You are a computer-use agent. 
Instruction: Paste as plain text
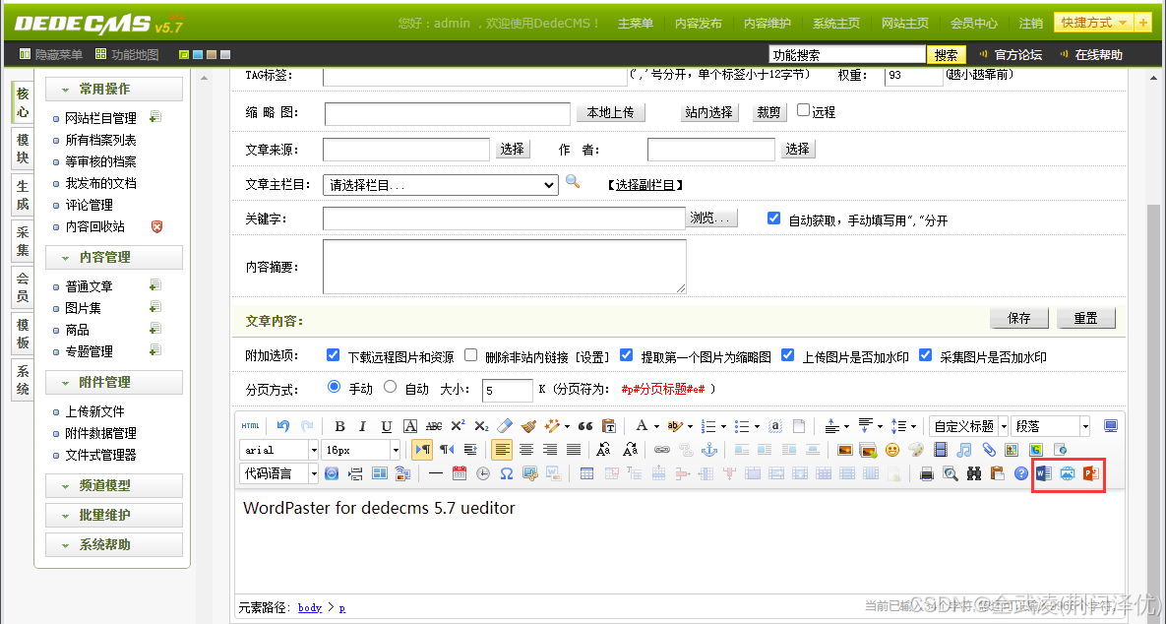(x=609, y=426)
